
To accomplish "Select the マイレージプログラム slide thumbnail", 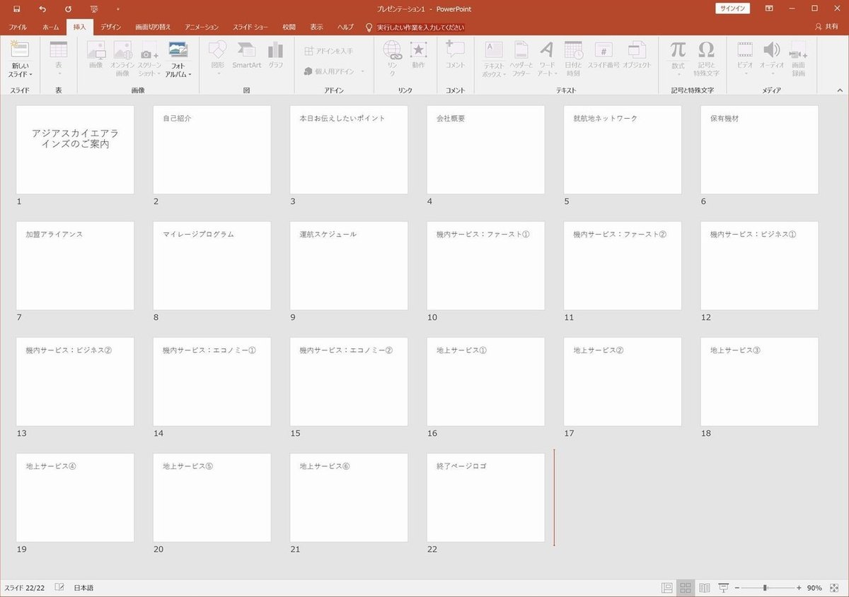I will tap(212, 266).
